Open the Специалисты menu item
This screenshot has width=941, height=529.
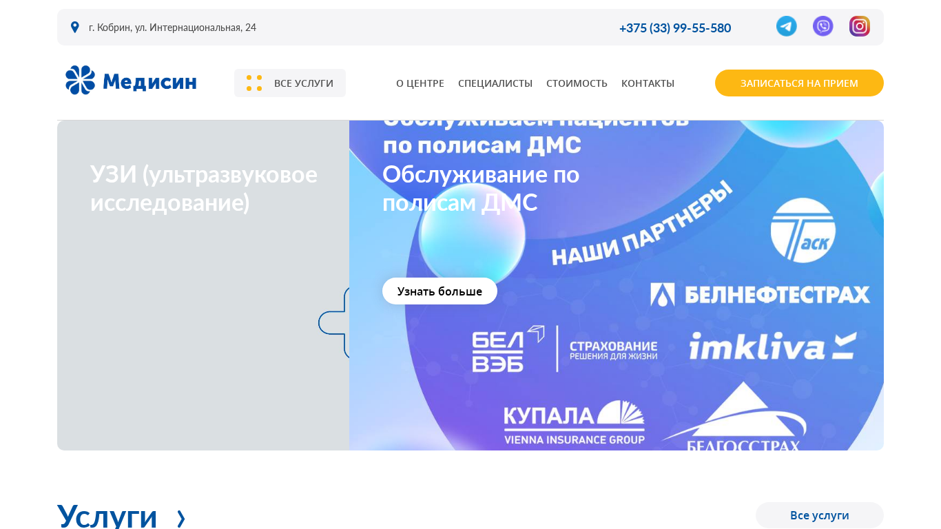pyautogui.click(x=495, y=83)
